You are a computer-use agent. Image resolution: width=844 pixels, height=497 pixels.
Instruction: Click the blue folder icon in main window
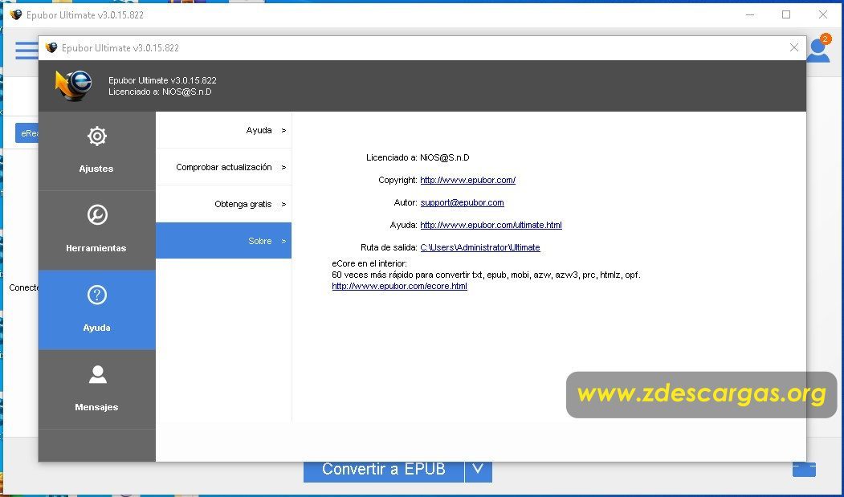click(x=804, y=469)
